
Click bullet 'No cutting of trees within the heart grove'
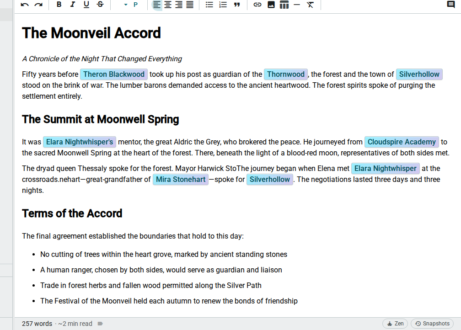[x=164, y=255]
